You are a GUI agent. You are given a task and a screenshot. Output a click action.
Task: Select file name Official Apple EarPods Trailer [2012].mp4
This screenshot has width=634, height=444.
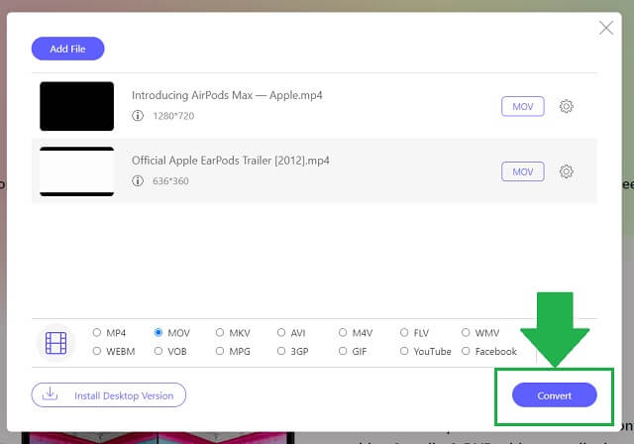(231, 161)
